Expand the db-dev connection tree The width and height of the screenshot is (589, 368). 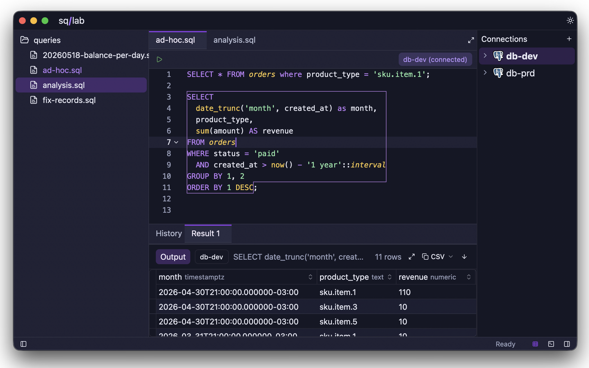pyautogui.click(x=485, y=55)
